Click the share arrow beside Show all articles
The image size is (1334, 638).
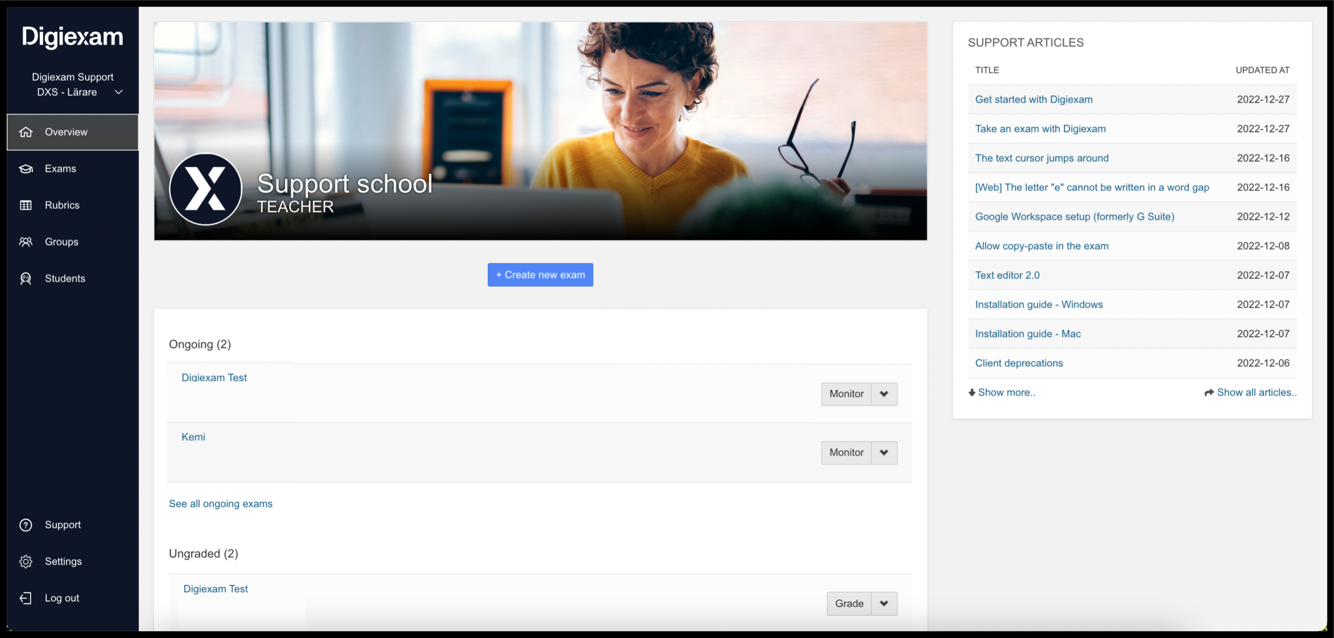tap(1209, 393)
